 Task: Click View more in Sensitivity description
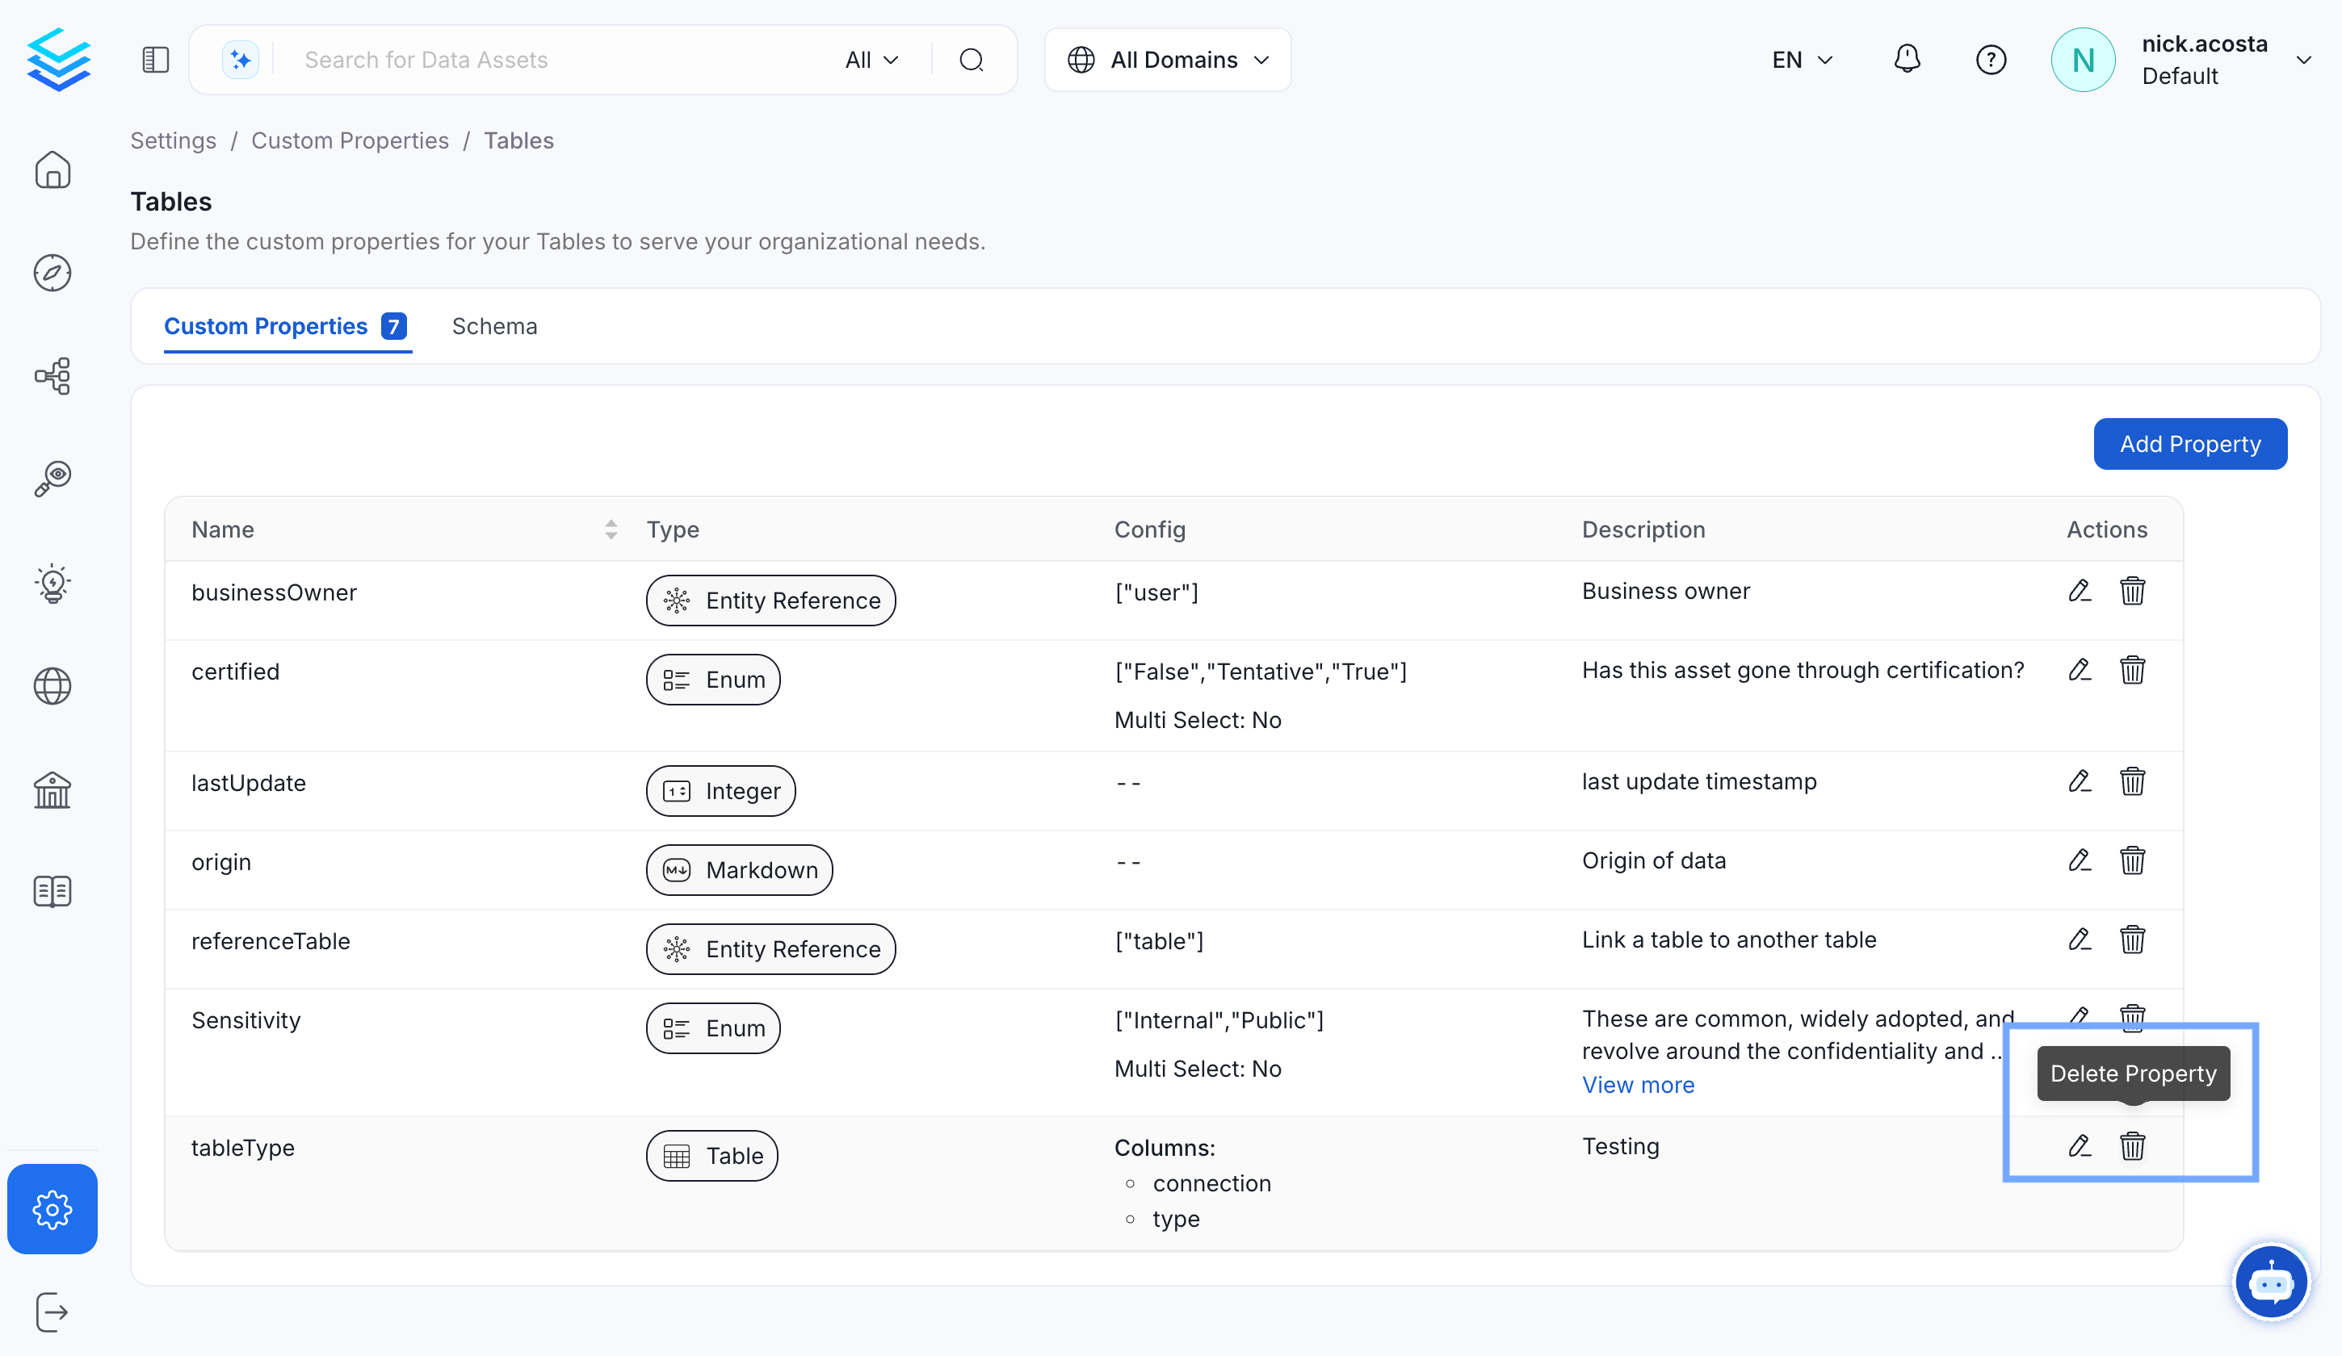(1638, 1085)
